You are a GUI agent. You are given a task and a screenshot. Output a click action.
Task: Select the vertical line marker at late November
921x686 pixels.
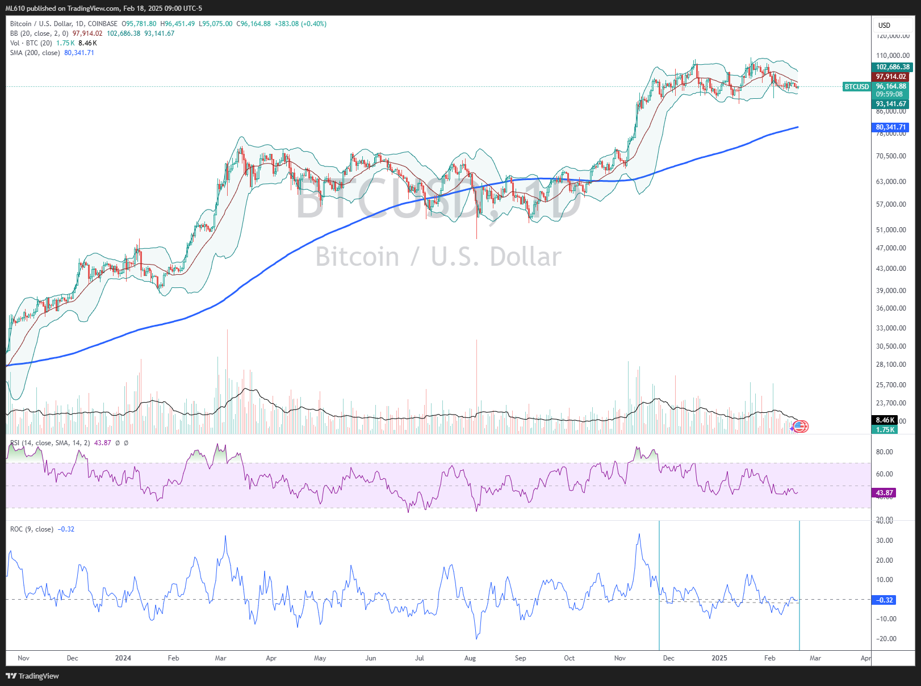click(659, 585)
